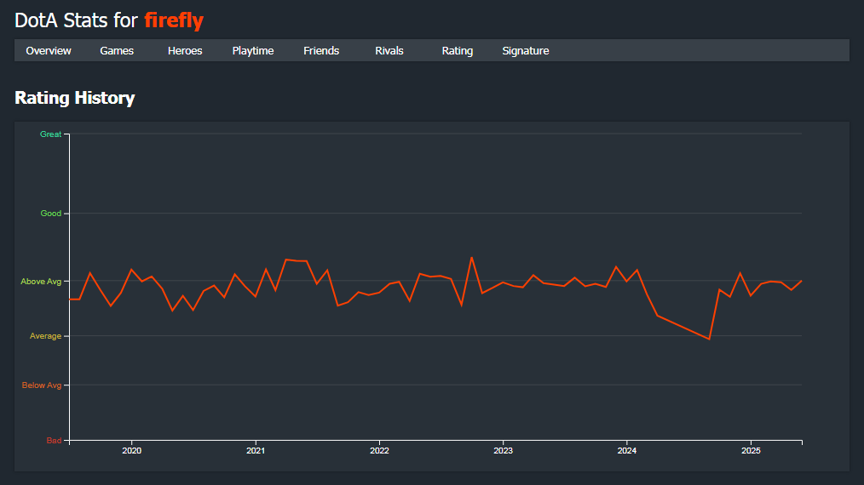This screenshot has height=485, width=864.
Task: Switch to the Signature tab
Action: 526,51
